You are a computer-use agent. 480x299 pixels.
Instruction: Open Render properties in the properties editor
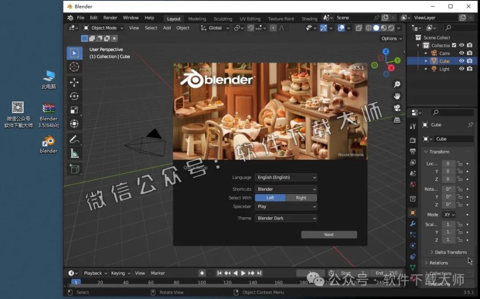(x=412, y=139)
